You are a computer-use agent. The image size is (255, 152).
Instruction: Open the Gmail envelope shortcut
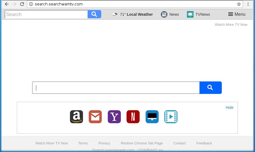click(x=95, y=117)
